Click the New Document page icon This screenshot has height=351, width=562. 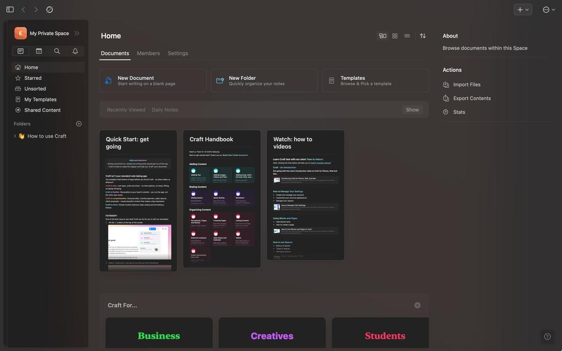(108, 80)
